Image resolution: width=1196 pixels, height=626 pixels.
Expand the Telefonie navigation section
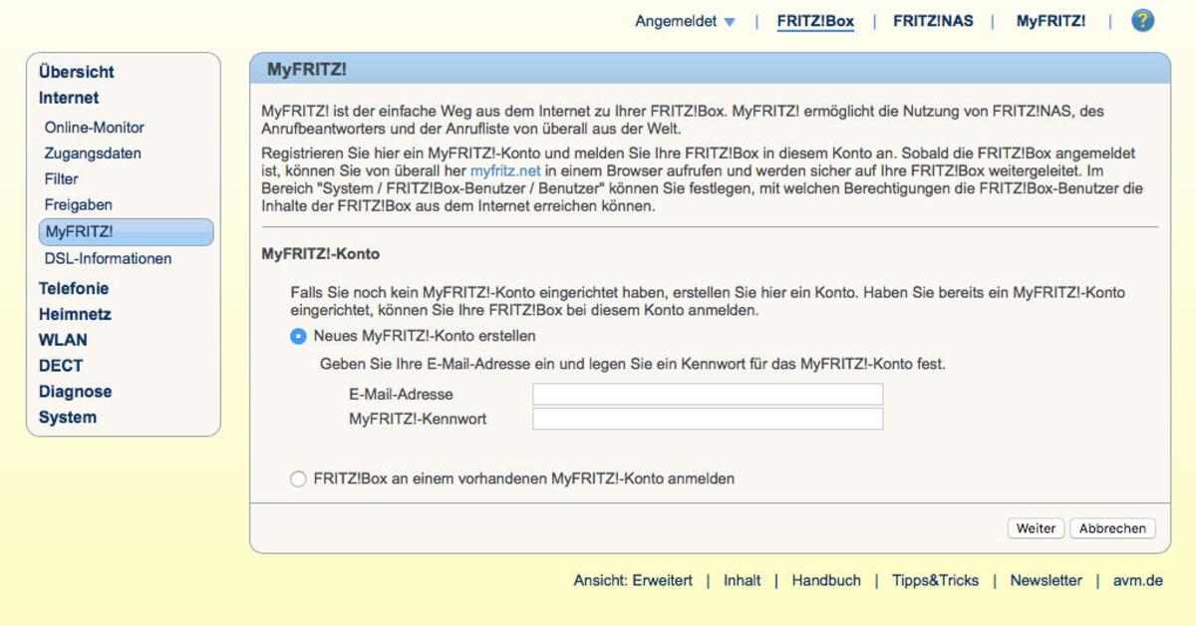(x=74, y=288)
